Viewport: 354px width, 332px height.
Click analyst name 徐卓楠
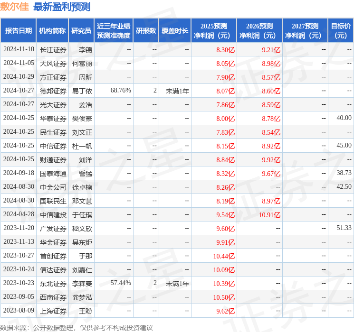[82, 187]
